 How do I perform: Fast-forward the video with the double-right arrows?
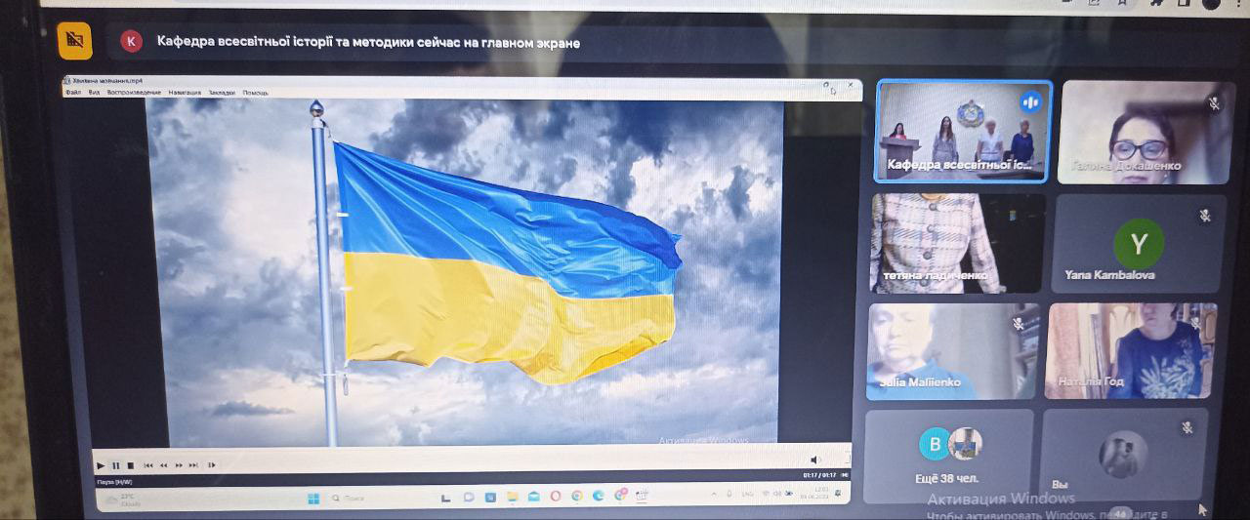click(179, 465)
